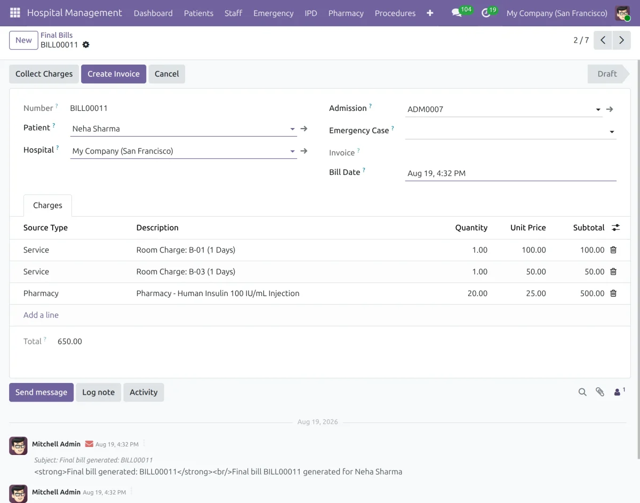The image size is (640, 503).
Task: Expand the Emergency Case dropdown
Action: coord(612,132)
